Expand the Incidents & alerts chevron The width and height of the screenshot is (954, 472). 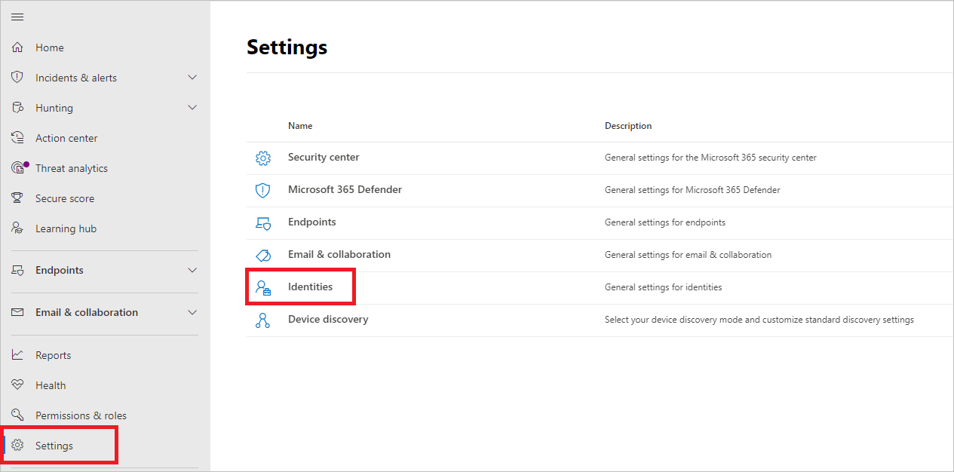(192, 78)
